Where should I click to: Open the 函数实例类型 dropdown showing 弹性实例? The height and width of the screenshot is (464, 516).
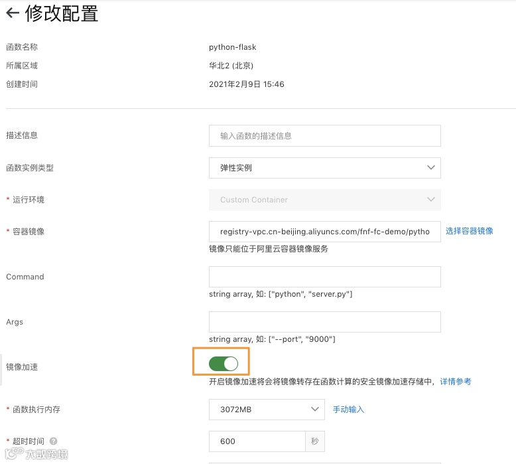coord(325,168)
